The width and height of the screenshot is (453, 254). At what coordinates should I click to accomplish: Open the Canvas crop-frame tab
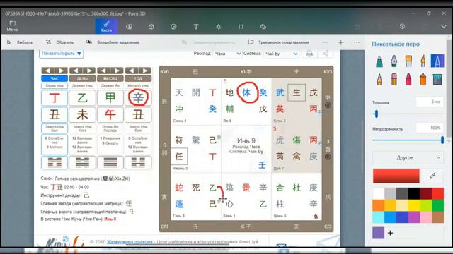(241, 27)
